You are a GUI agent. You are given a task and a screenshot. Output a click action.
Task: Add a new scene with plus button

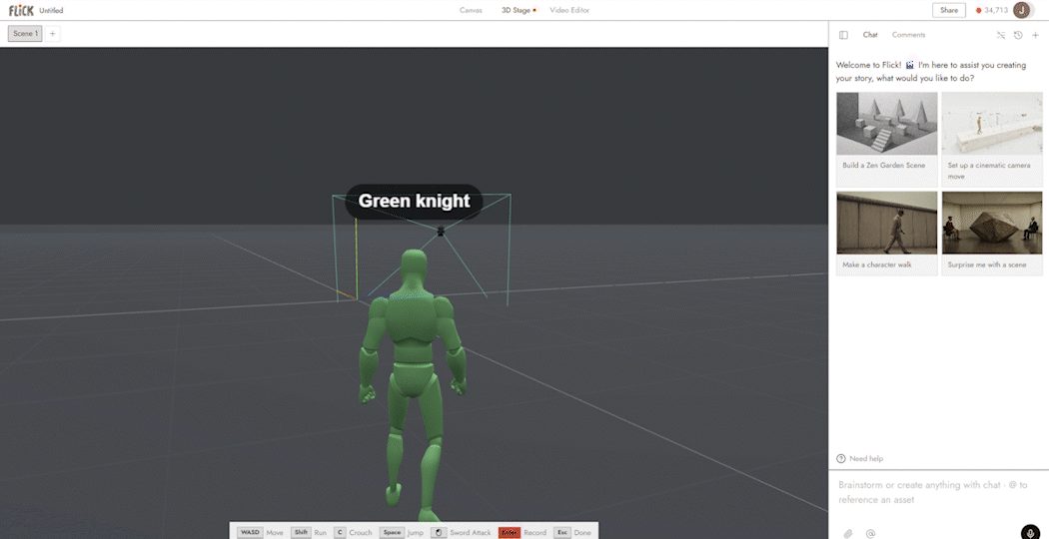click(52, 33)
